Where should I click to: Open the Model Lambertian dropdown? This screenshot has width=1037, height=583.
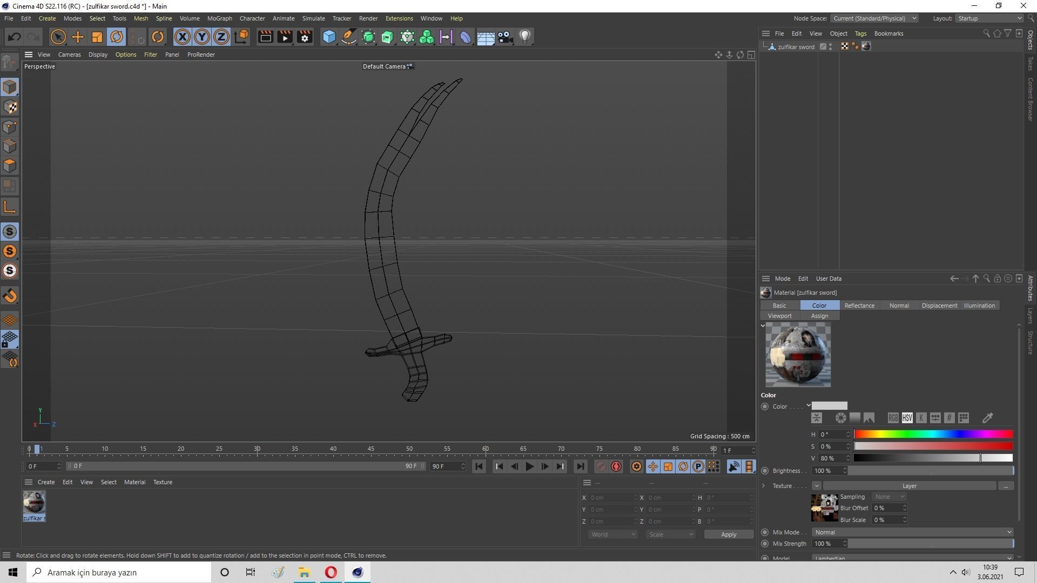click(x=912, y=558)
